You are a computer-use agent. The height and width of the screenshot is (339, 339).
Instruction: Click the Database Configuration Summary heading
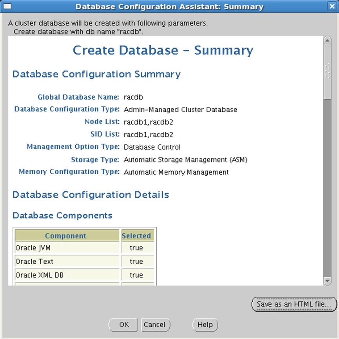[x=96, y=74]
